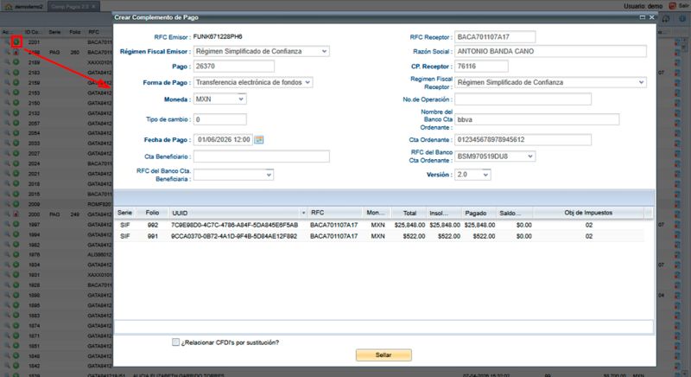Open the Régimen Fiscal Receptor dropdown
The width and height of the screenshot is (691, 377).
pyautogui.click(x=641, y=82)
